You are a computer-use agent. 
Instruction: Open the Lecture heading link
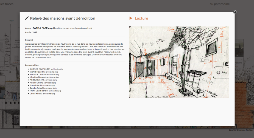click(x=141, y=18)
